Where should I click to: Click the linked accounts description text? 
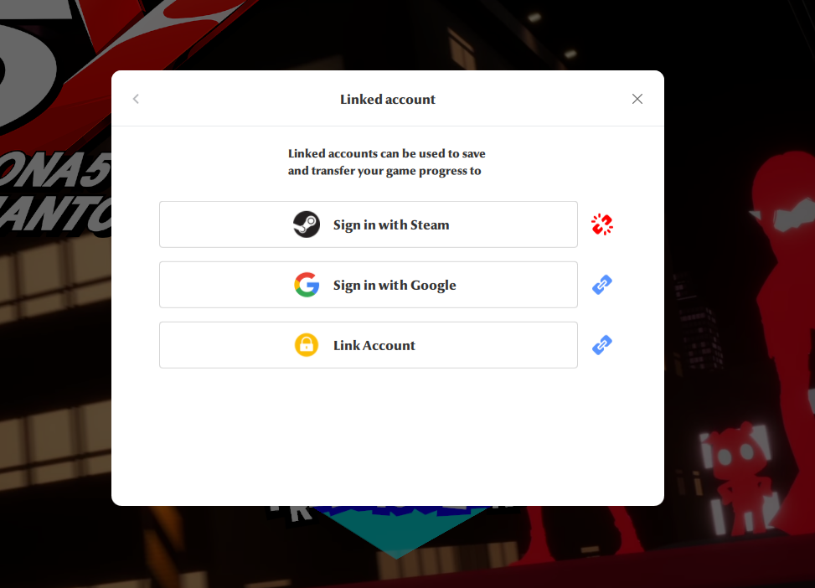(386, 162)
